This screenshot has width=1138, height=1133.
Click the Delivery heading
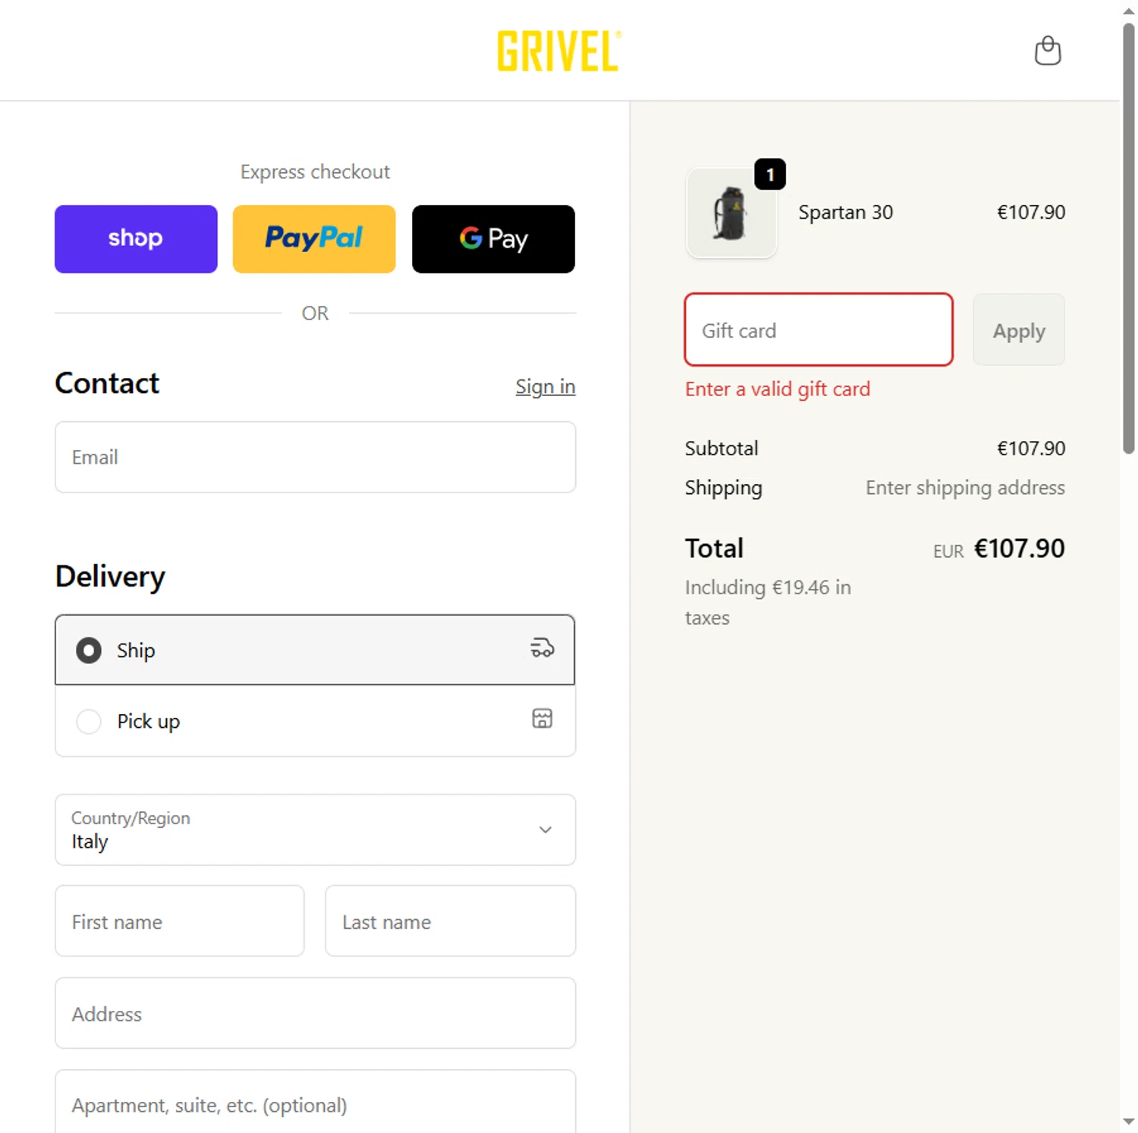(x=110, y=577)
